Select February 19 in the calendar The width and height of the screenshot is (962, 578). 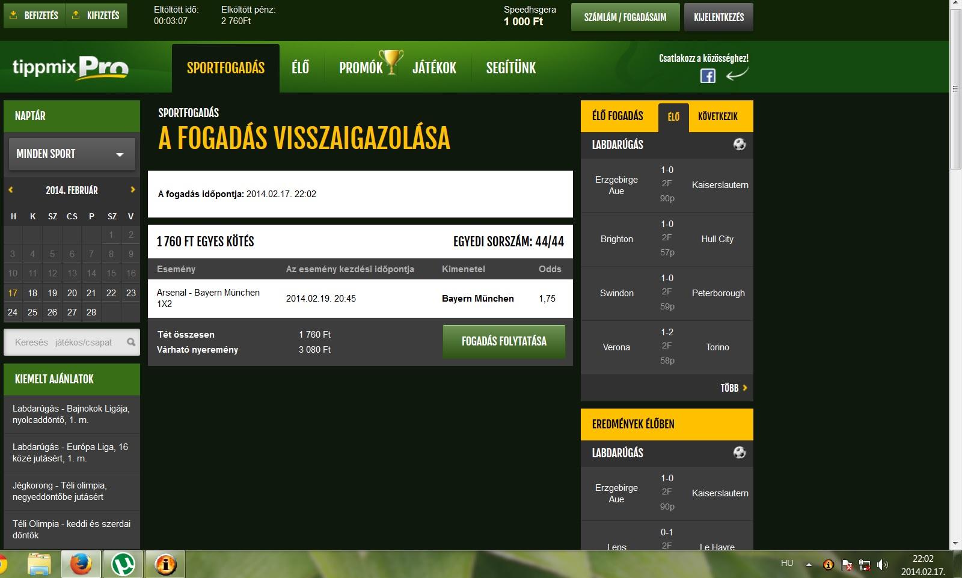(x=52, y=293)
